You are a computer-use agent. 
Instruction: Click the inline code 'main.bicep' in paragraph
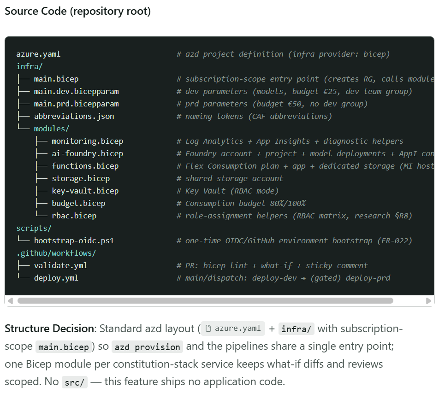[x=64, y=347]
